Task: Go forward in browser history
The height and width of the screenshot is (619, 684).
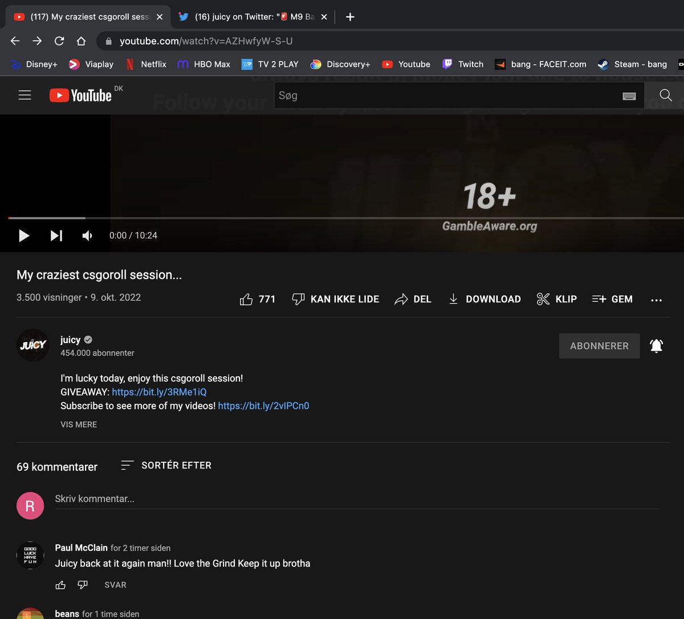Action: (x=37, y=41)
